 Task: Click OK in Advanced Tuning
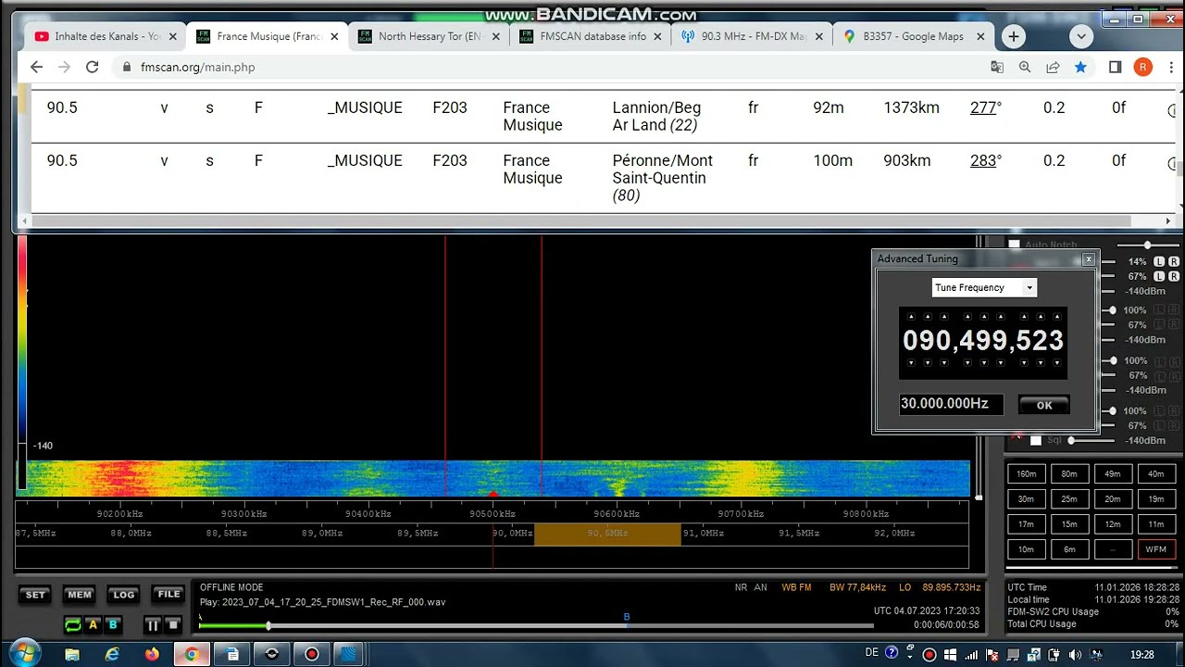pyautogui.click(x=1043, y=405)
